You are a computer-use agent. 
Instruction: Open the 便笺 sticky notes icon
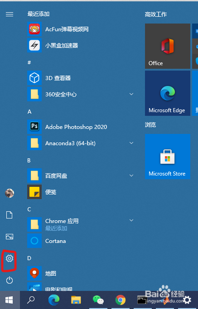tap(34, 192)
